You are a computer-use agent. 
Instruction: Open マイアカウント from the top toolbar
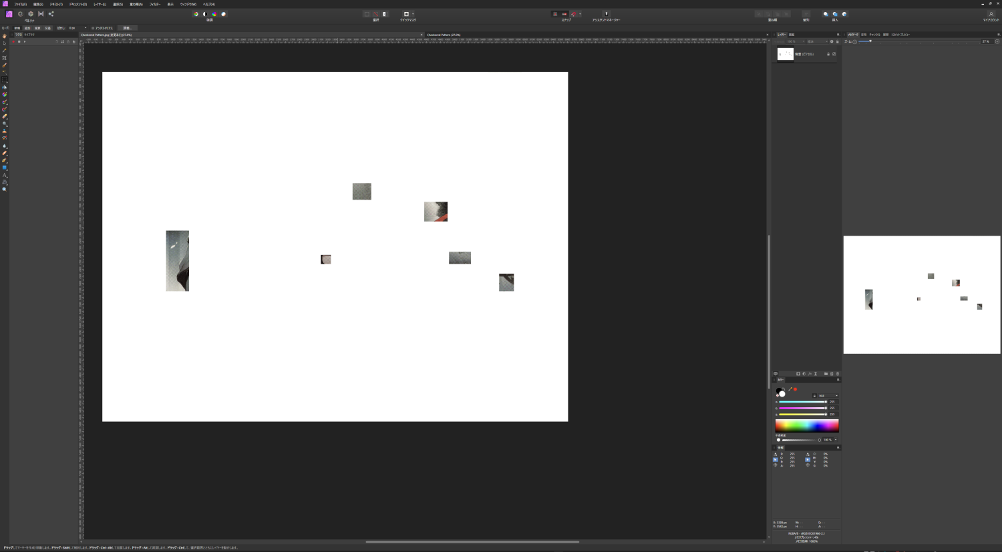990,13
